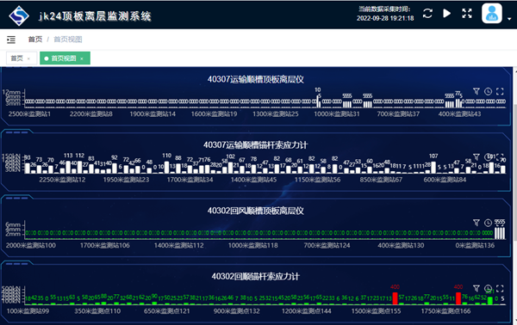
Task: Start playback with the play icon
Action: point(446,14)
